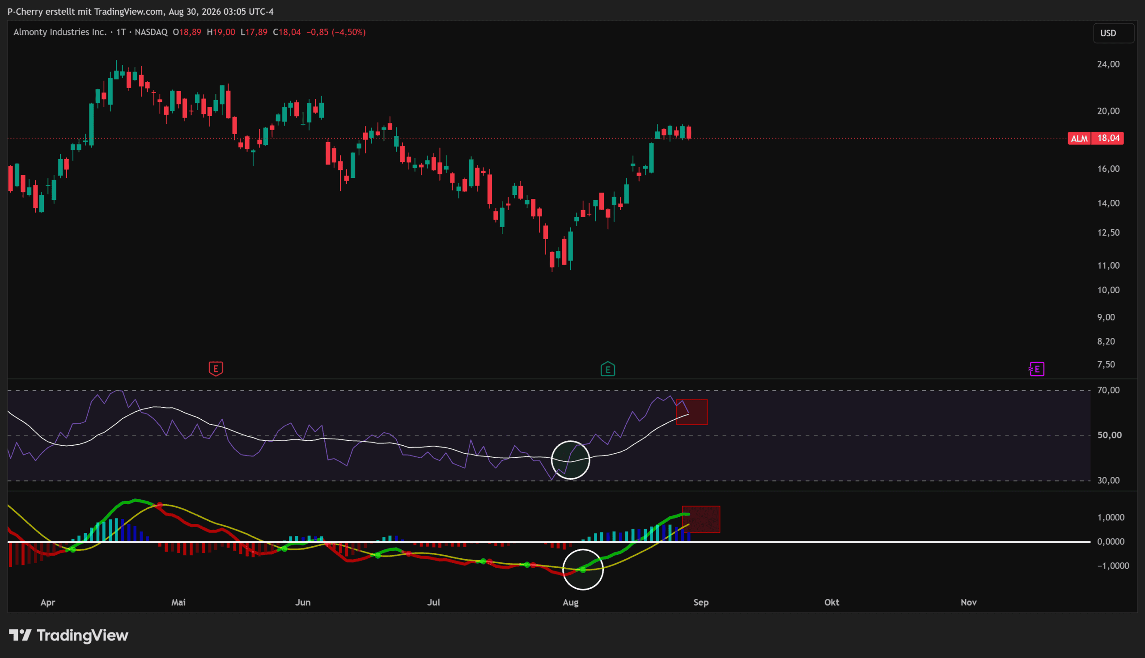The image size is (1145, 658).
Task: Click the Mai label on the time axis
Action: point(178,603)
